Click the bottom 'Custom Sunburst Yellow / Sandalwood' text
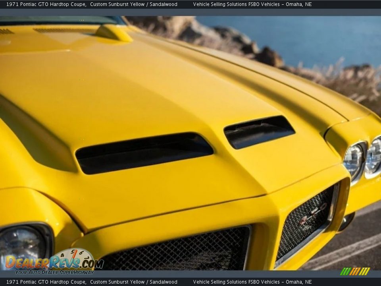 tap(134, 282)
